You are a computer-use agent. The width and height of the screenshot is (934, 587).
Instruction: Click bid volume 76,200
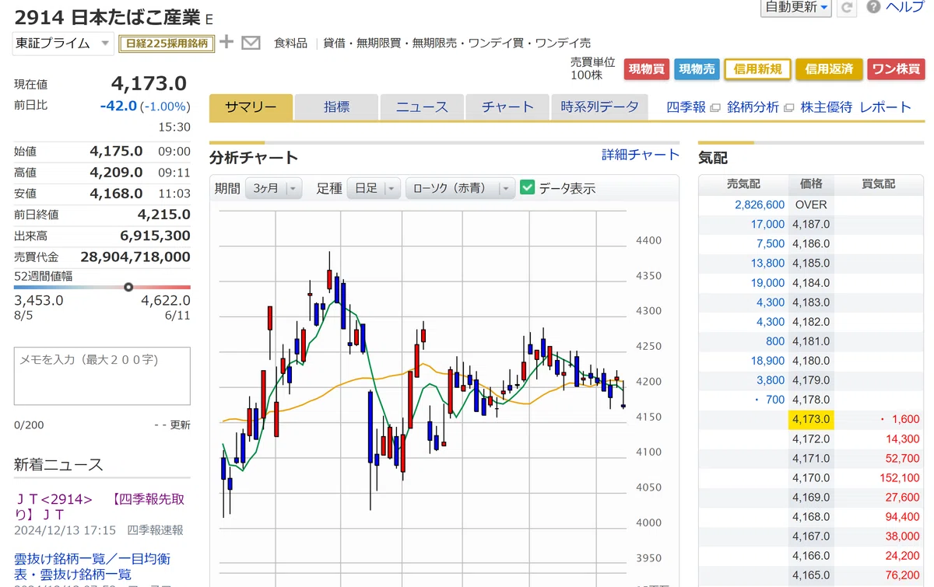[x=902, y=575]
